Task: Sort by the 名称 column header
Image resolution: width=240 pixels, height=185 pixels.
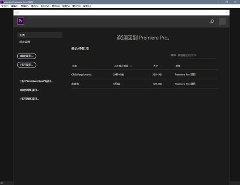Action: click(x=75, y=66)
